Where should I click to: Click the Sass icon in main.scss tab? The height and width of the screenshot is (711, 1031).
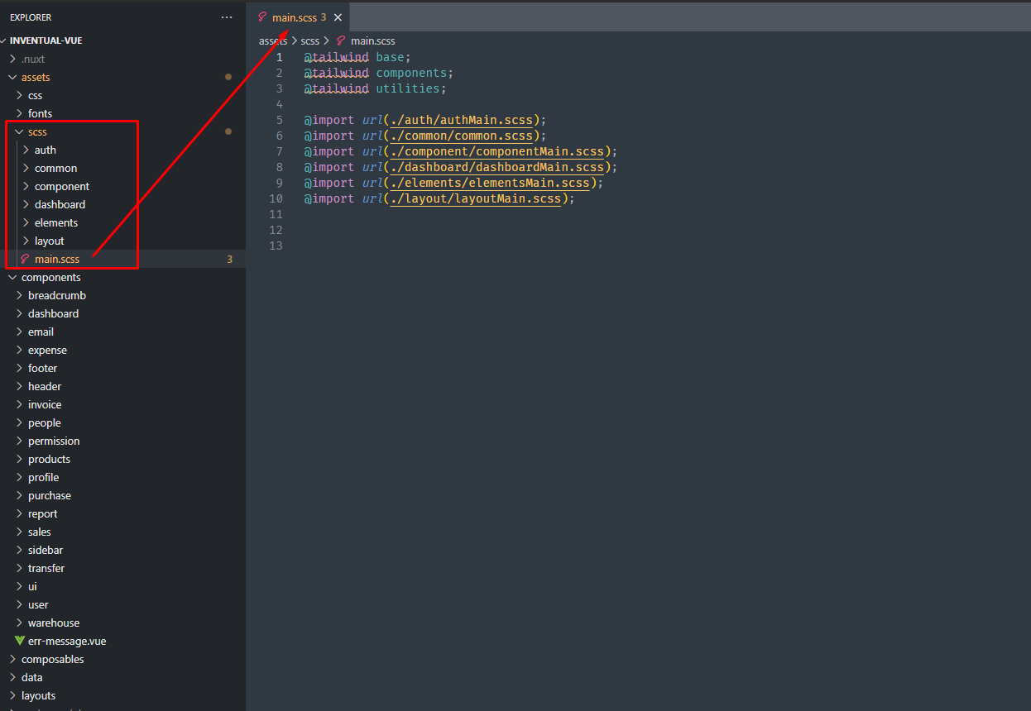click(262, 17)
